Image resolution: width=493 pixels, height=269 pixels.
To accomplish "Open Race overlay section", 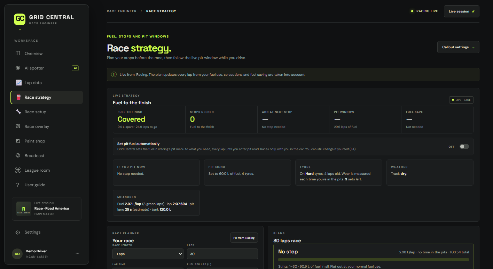I will tap(47, 127).
